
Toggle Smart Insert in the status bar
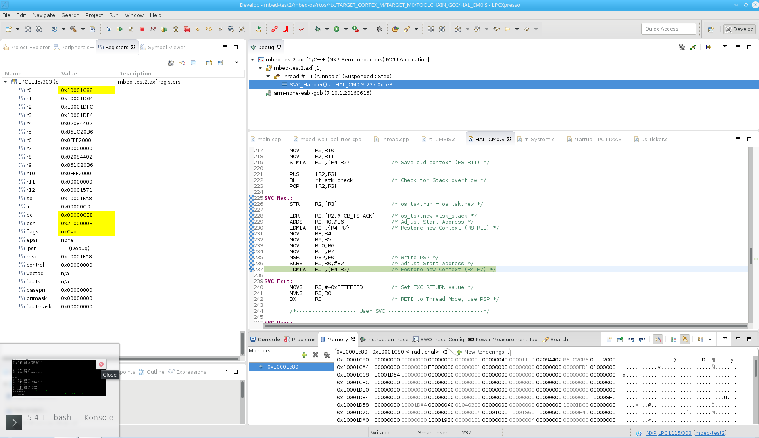pos(433,432)
